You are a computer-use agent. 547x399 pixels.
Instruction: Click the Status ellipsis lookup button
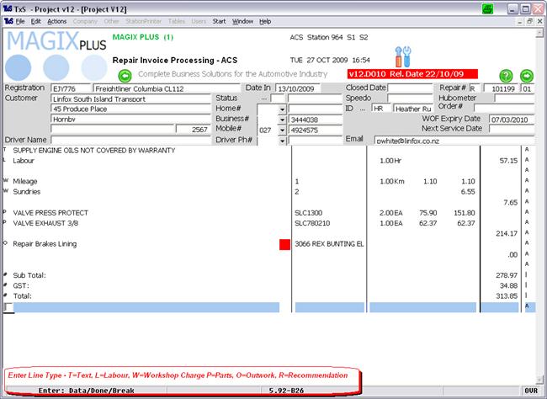click(x=264, y=98)
